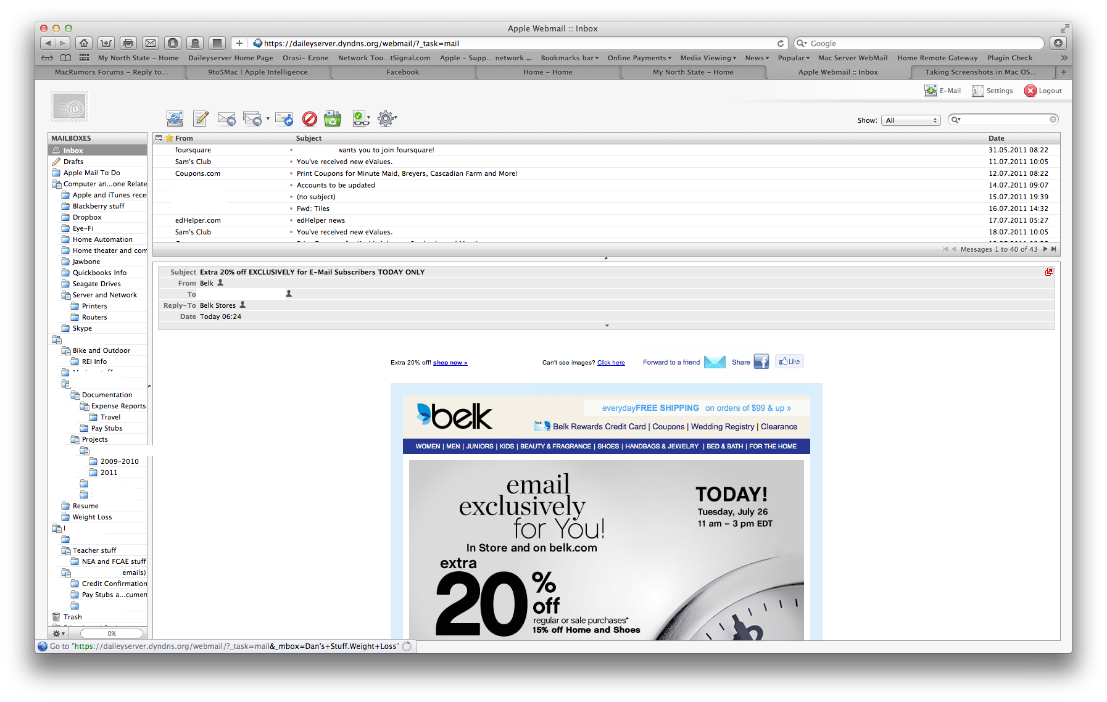The image size is (1107, 702).
Task: Open the Show filter dropdown set to All
Action: point(910,120)
